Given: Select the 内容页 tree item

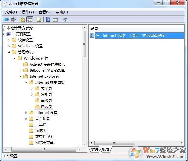Looking at the screenshot, I should 47,107.
